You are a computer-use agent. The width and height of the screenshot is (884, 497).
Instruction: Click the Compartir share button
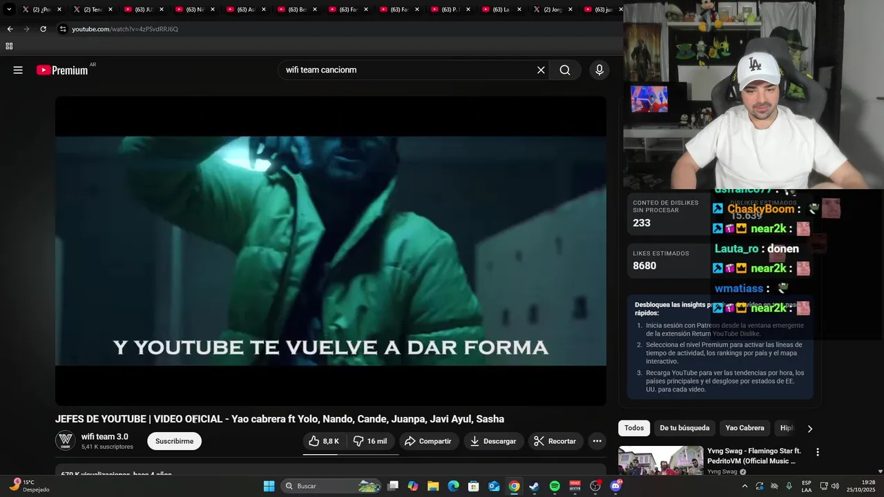[x=428, y=441]
